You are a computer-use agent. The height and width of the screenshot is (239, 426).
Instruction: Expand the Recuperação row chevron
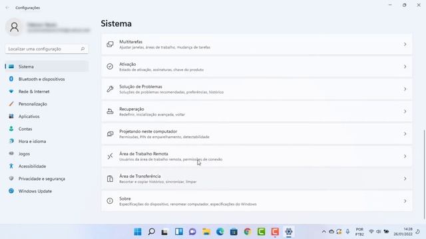(x=405, y=112)
